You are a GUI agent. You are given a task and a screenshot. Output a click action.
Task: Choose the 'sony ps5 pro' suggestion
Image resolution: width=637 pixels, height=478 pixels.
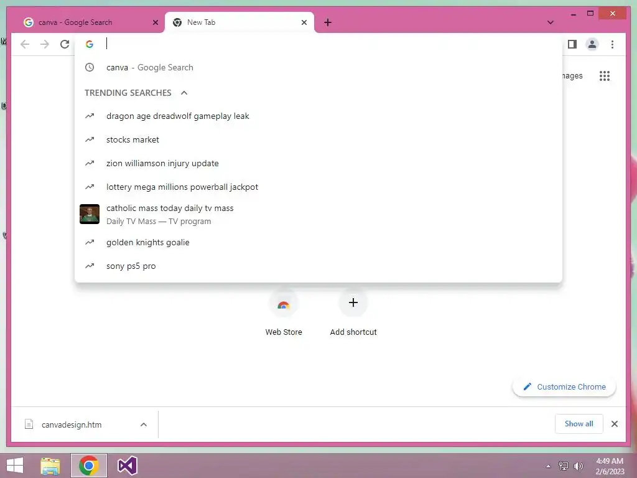click(318, 266)
